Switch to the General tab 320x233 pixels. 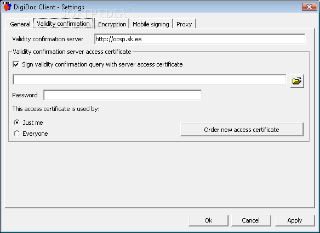click(20, 24)
